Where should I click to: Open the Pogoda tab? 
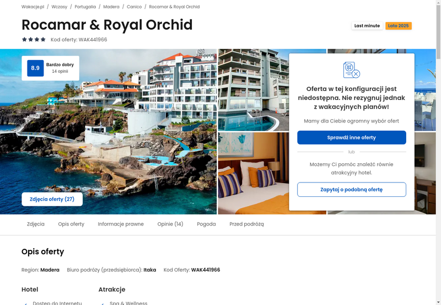(x=206, y=224)
